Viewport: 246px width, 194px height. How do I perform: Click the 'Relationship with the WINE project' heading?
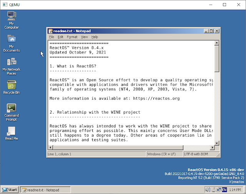click(98, 112)
